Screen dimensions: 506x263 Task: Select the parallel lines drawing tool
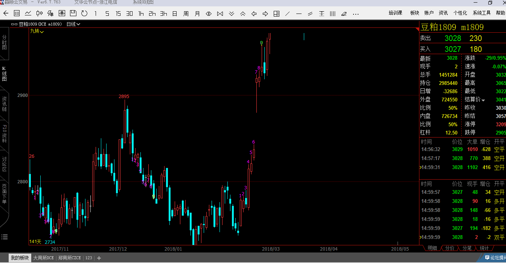coord(310,14)
